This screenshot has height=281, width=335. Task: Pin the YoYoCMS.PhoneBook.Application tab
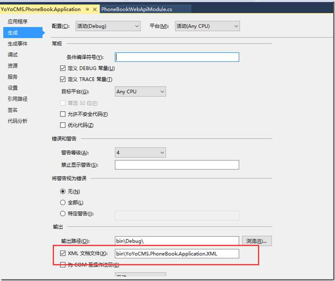click(87, 9)
